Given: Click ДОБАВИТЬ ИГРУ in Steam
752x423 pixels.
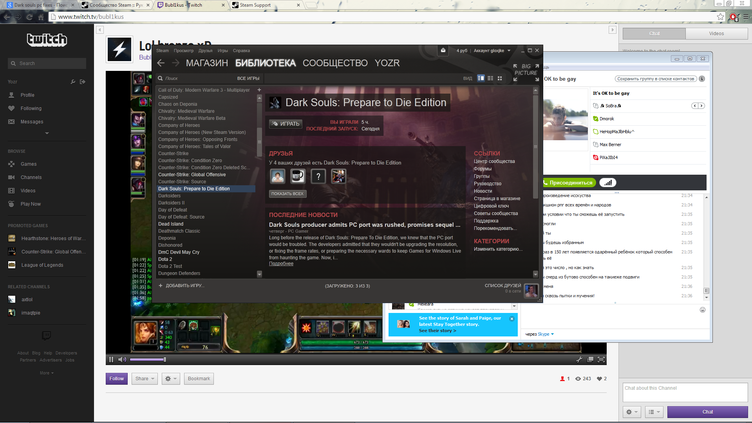Looking at the screenshot, I should click(x=181, y=286).
